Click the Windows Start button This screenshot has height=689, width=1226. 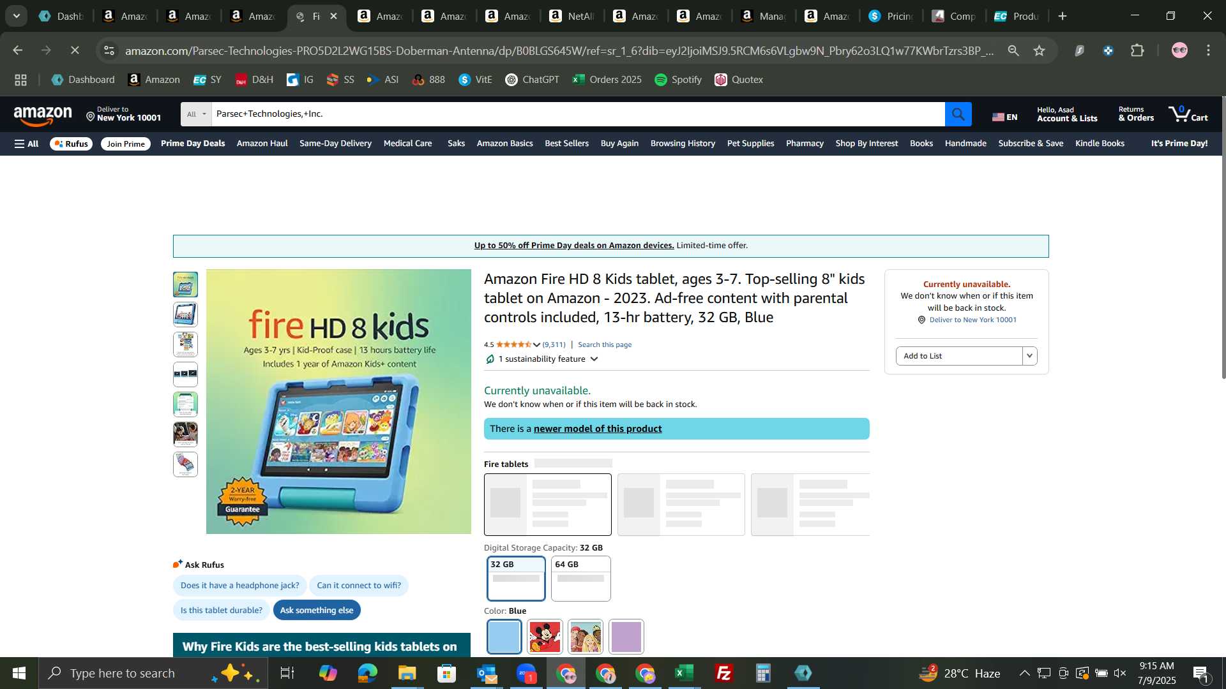click(19, 673)
